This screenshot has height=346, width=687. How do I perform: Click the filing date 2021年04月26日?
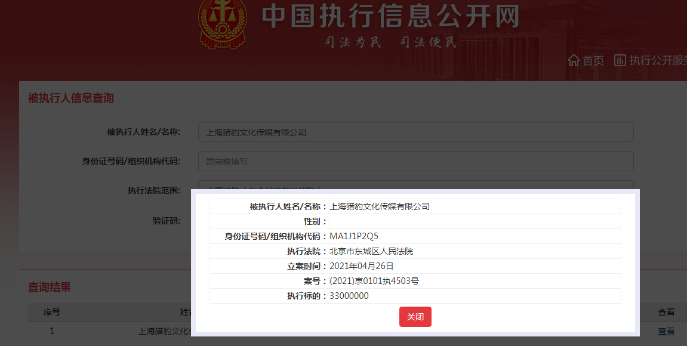362,266
